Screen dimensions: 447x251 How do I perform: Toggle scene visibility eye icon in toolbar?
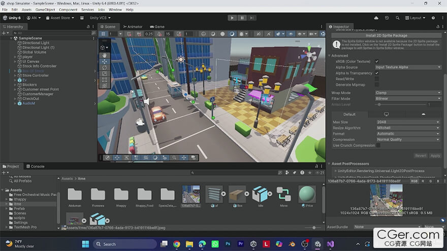point(291,34)
